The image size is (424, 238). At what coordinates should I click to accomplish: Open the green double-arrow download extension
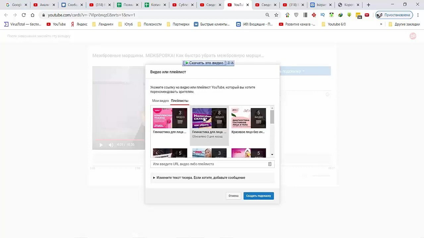(349, 15)
